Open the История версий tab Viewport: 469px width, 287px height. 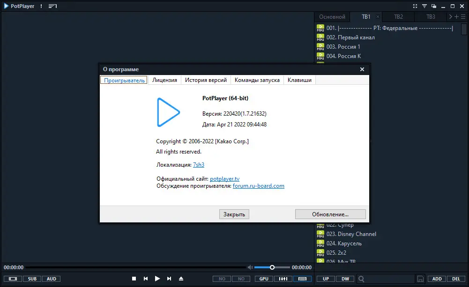(206, 80)
